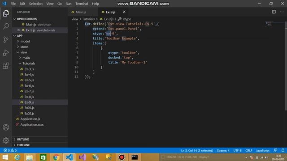
Task: Open the View menu
Action: point(50,4)
